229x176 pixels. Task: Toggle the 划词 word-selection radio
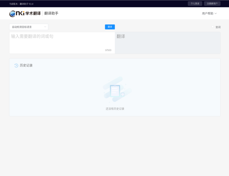point(212,27)
